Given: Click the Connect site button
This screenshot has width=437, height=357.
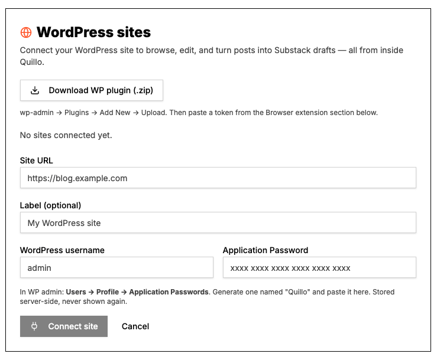Looking at the screenshot, I should (64, 326).
